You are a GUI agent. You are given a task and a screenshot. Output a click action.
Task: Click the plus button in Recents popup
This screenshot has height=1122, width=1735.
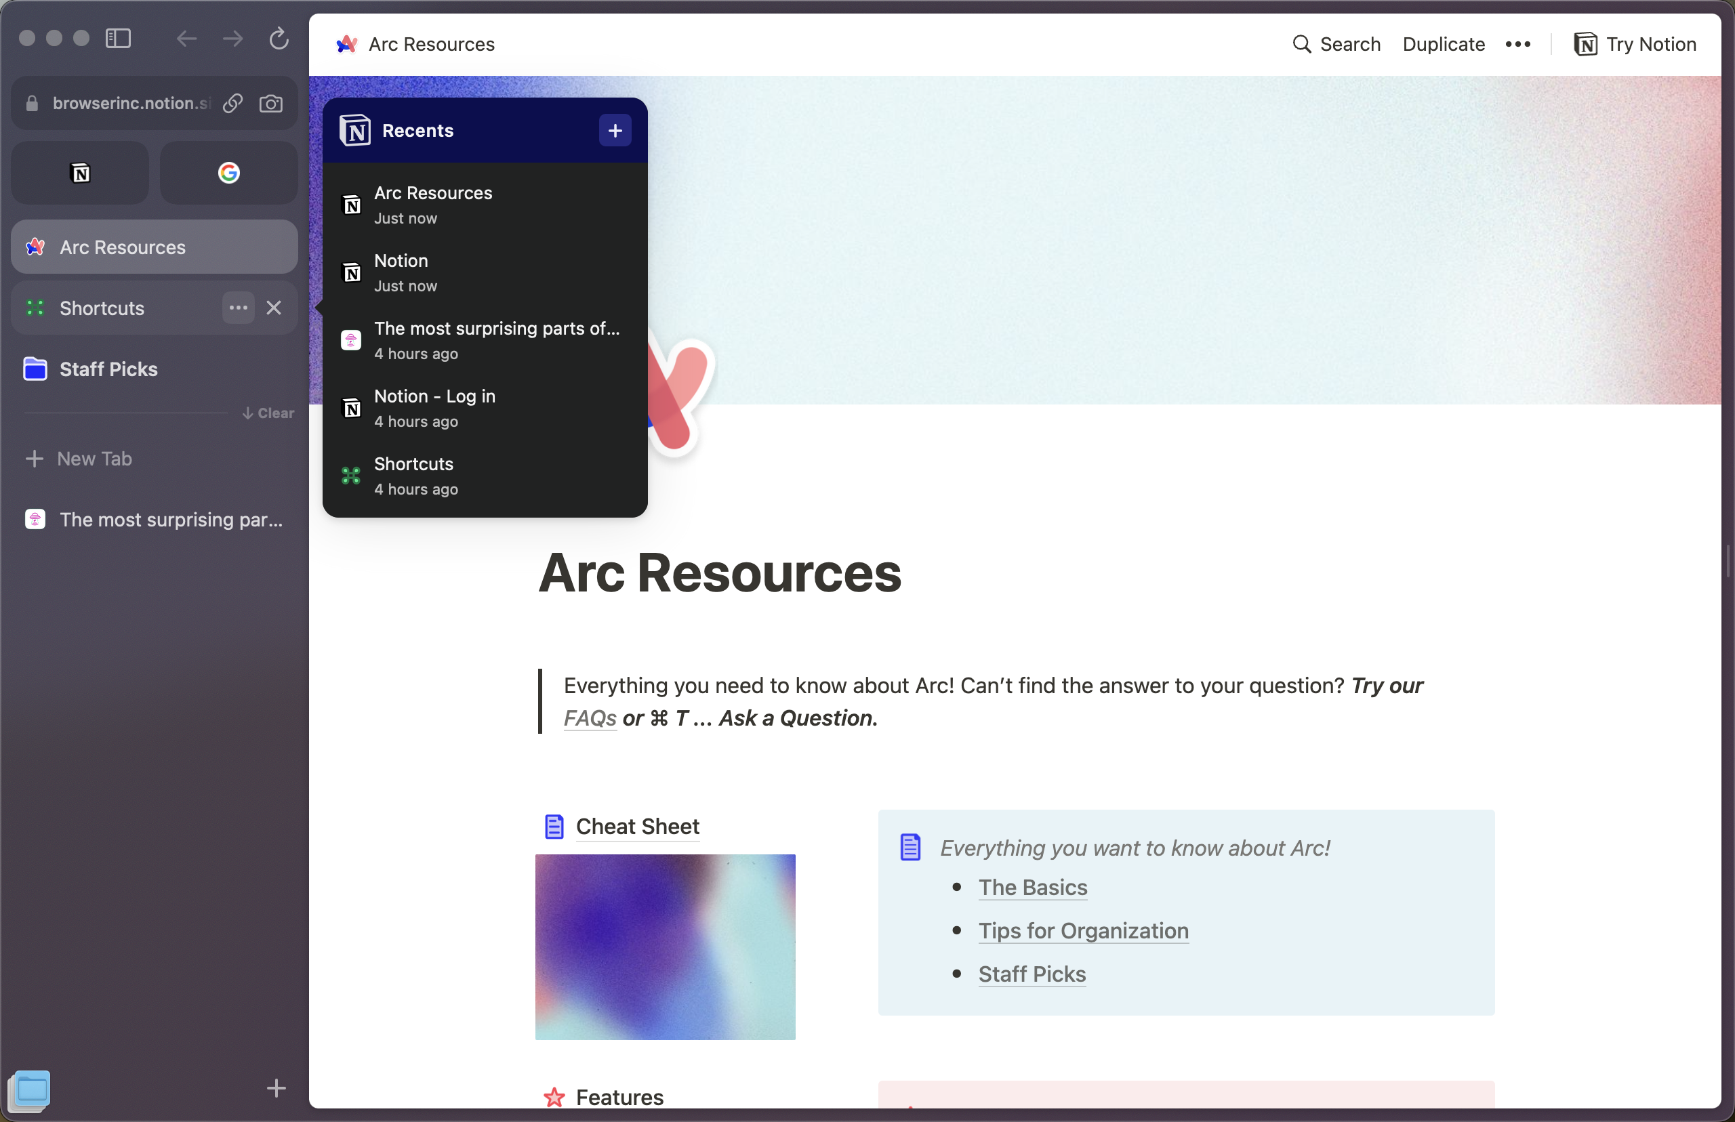pos(615,130)
